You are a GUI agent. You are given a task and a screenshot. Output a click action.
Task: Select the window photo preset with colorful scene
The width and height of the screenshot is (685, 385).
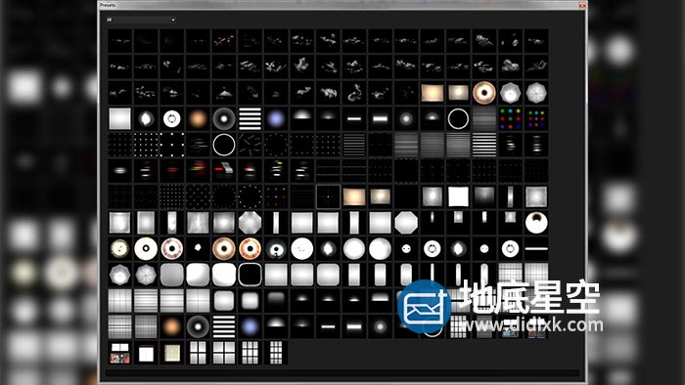click(119, 353)
